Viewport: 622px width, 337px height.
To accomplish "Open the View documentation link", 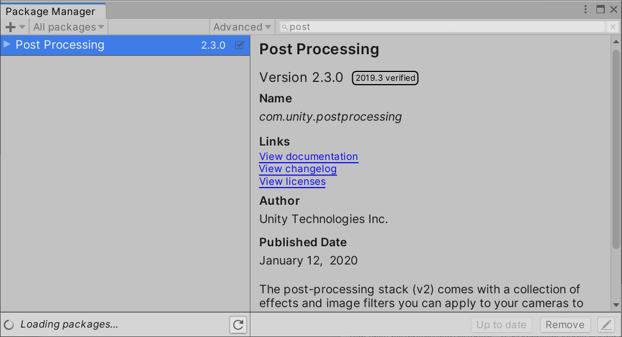I will tap(309, 157).
